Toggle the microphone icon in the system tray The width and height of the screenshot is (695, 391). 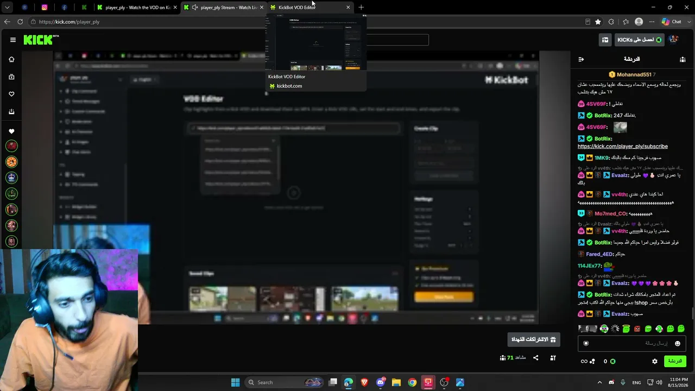coord(623,382)
